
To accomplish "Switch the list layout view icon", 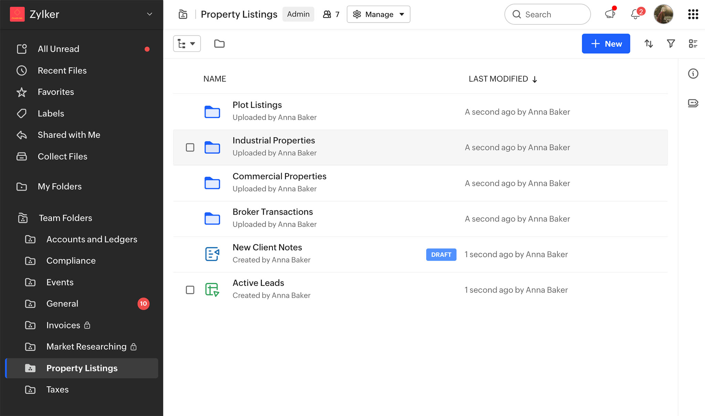I will tap(693, 44).
